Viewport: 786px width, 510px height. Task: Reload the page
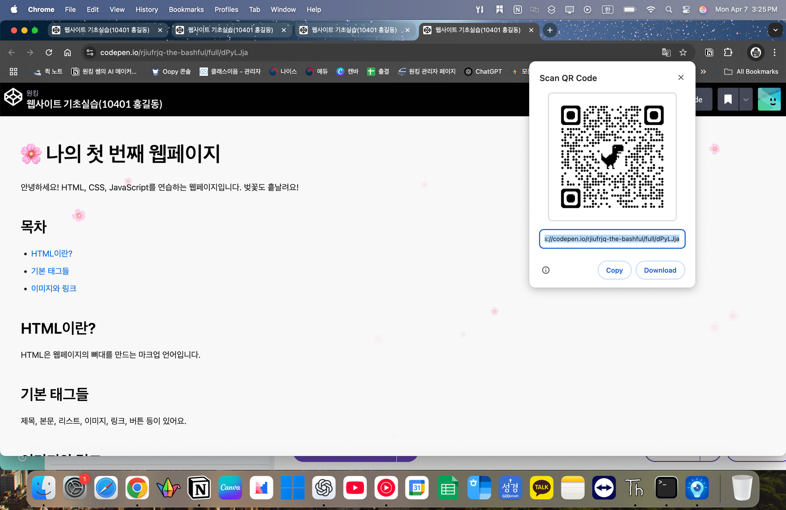[x=49, y=53]
